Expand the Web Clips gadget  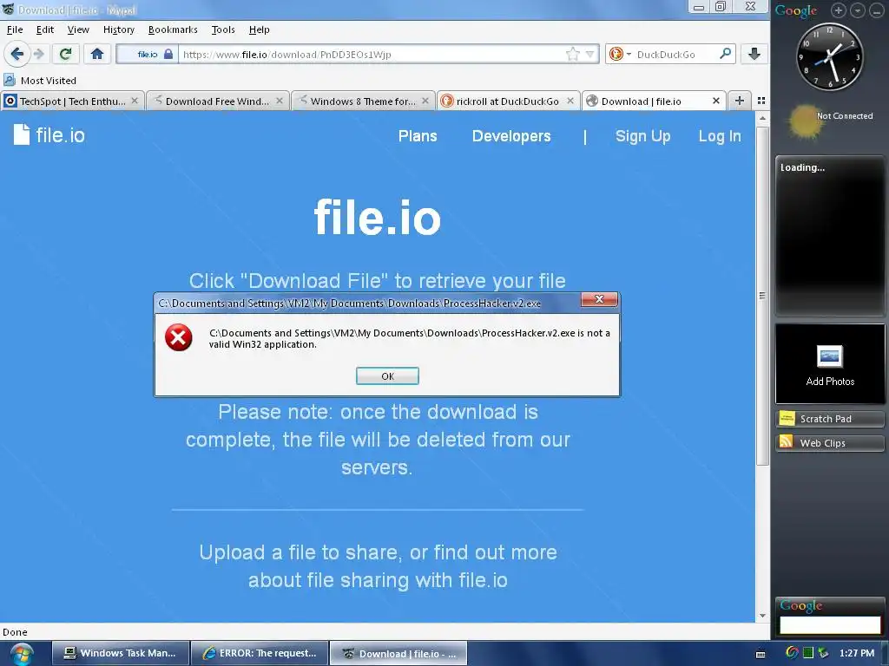pyautogui.click(x=830, y=442)
